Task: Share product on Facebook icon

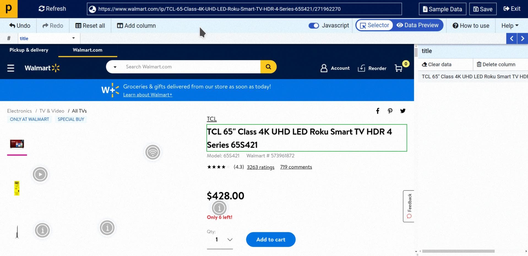Action: click(x=378, y=111)
